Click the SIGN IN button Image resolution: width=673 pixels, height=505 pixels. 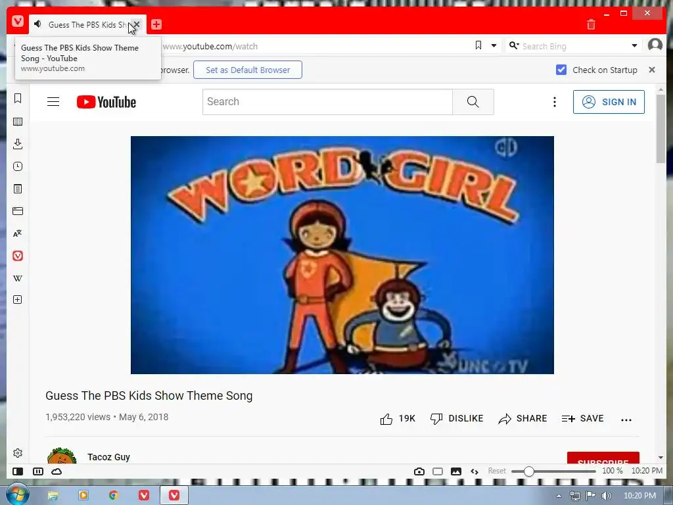click(x=609, y=102)
